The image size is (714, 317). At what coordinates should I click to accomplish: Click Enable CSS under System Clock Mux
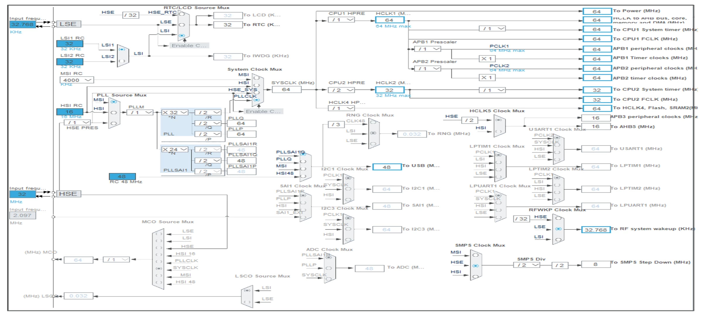pos(263,111)
